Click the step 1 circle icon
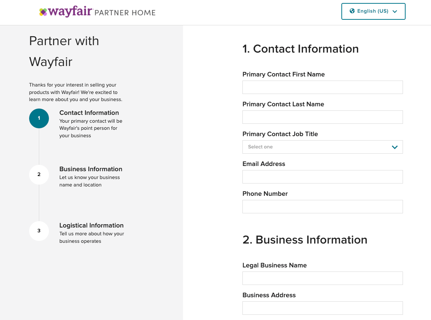The image size is (431, 320). point(39,118)
